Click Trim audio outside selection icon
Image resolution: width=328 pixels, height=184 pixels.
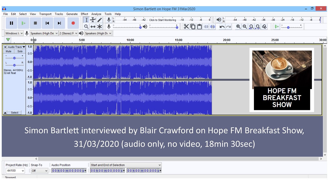pyautogui.click(x=206, y=27)
